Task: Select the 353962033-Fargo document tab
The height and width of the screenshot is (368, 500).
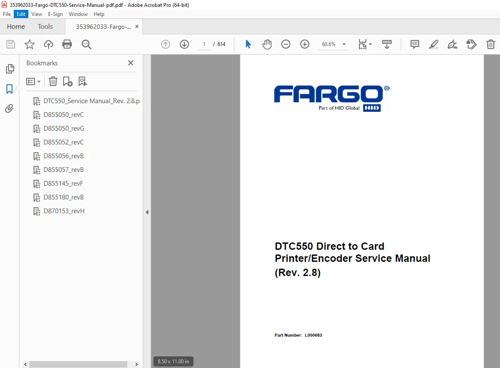Action: 103,27
